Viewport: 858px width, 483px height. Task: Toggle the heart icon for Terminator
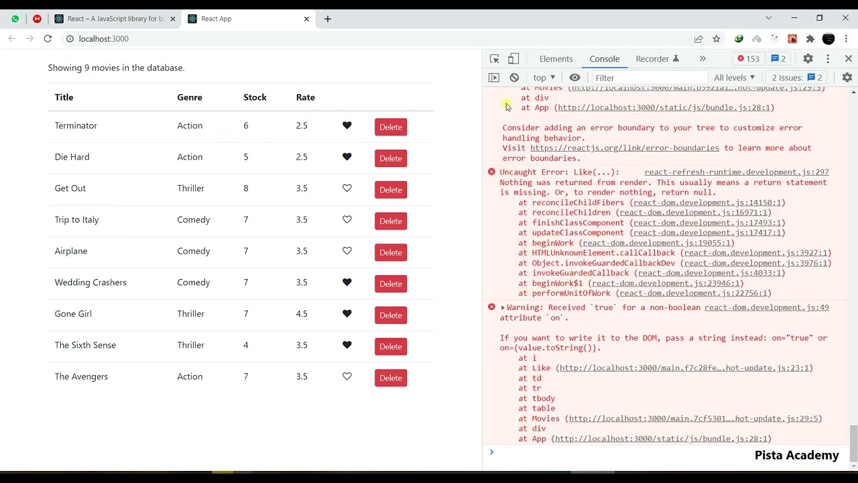click(347, 125)
